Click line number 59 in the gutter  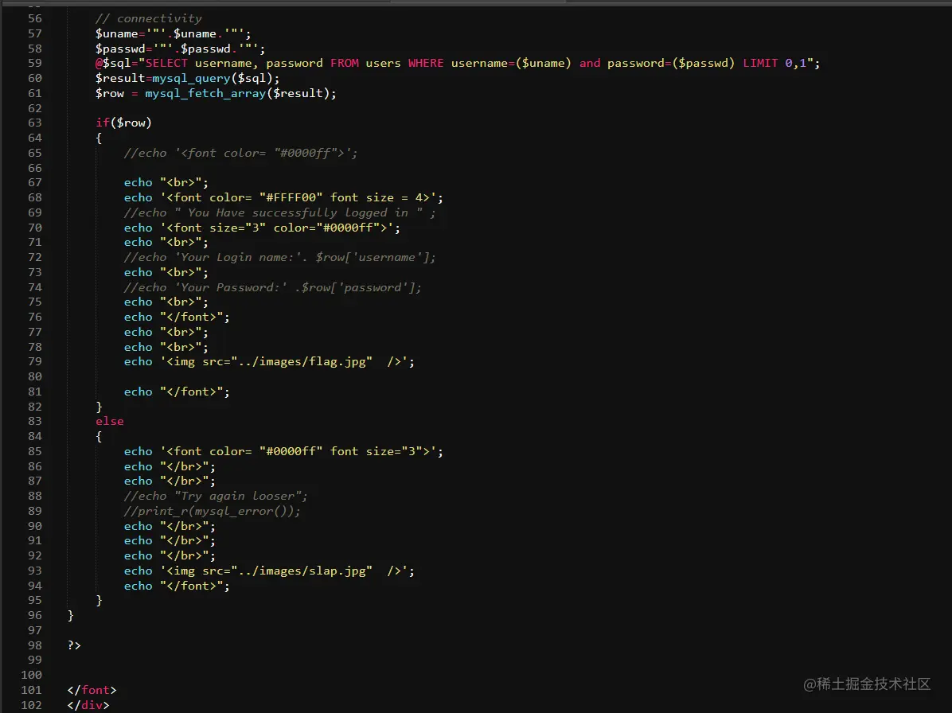tap(34, 63)
